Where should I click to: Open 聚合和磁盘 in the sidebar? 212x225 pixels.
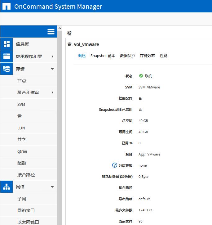coord(28,92)
